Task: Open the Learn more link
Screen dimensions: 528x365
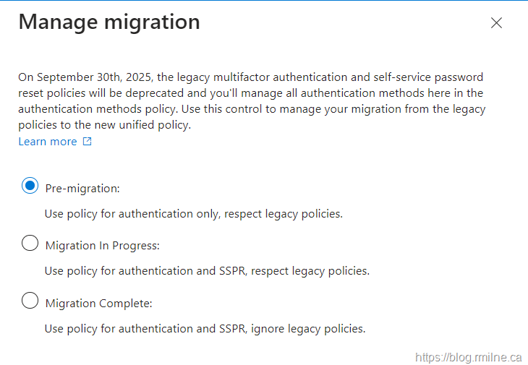Action: pyautogui.click(x=48, y=142)
